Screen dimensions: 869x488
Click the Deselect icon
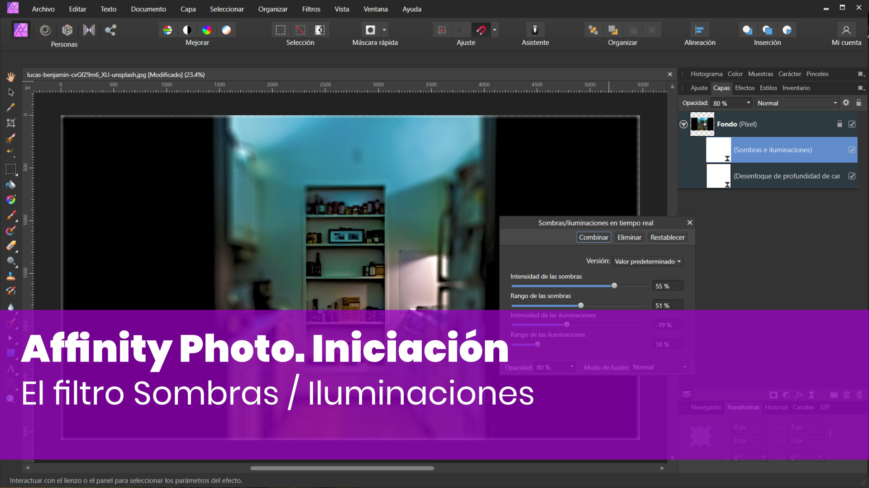(x=300, y=30)
